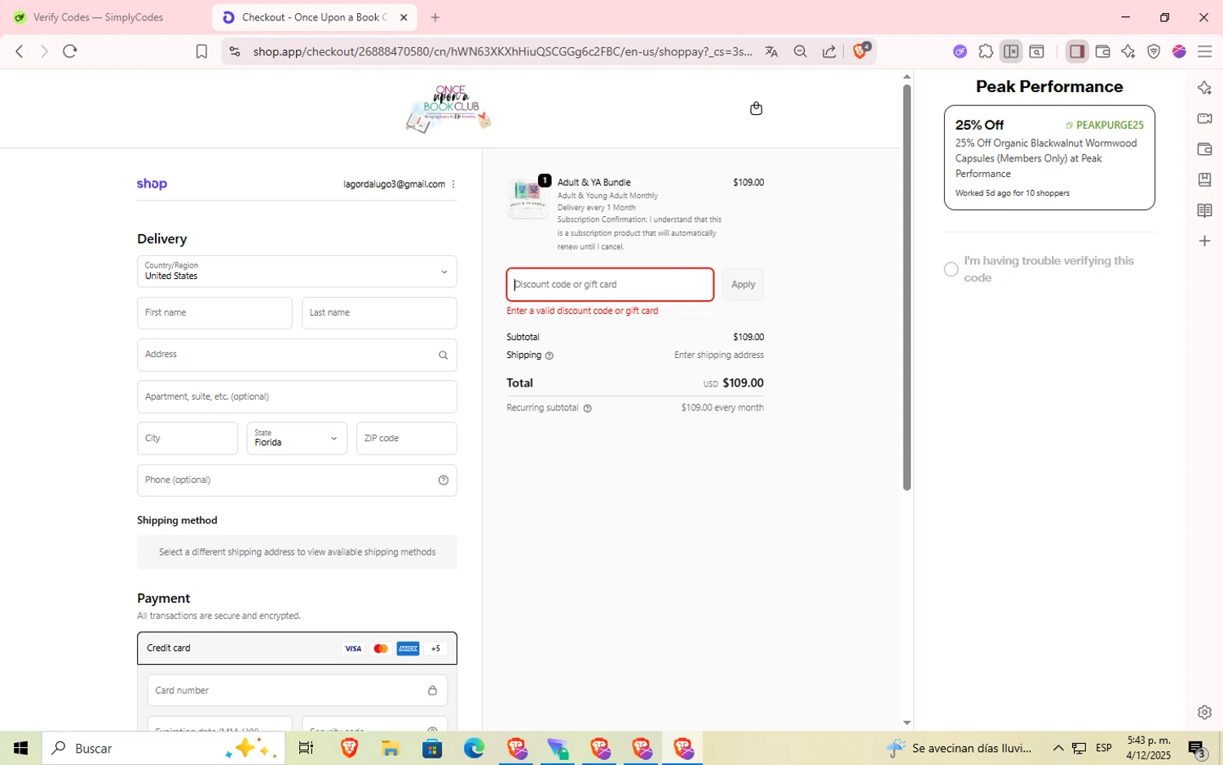The width and height of the screenshot is (1223, 765).
Task: Open account options three-dot menu by email
Action: 453,184
